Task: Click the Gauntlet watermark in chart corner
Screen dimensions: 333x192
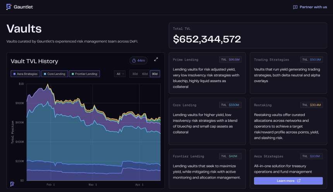Action: click(12, 184)
